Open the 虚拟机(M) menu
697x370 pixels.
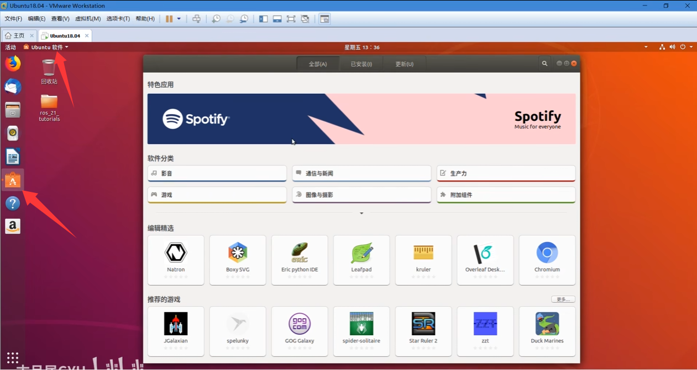click(x=88, y=19)
